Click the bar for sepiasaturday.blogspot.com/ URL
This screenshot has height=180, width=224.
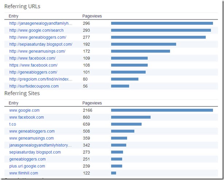[144, 44]
